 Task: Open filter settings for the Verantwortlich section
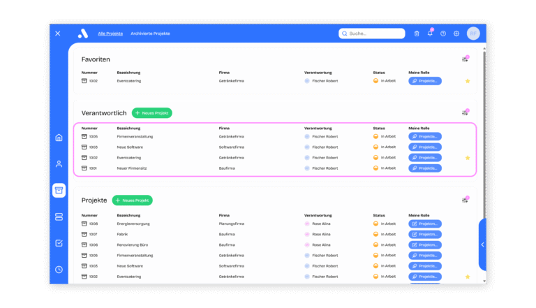click(465, 112)
